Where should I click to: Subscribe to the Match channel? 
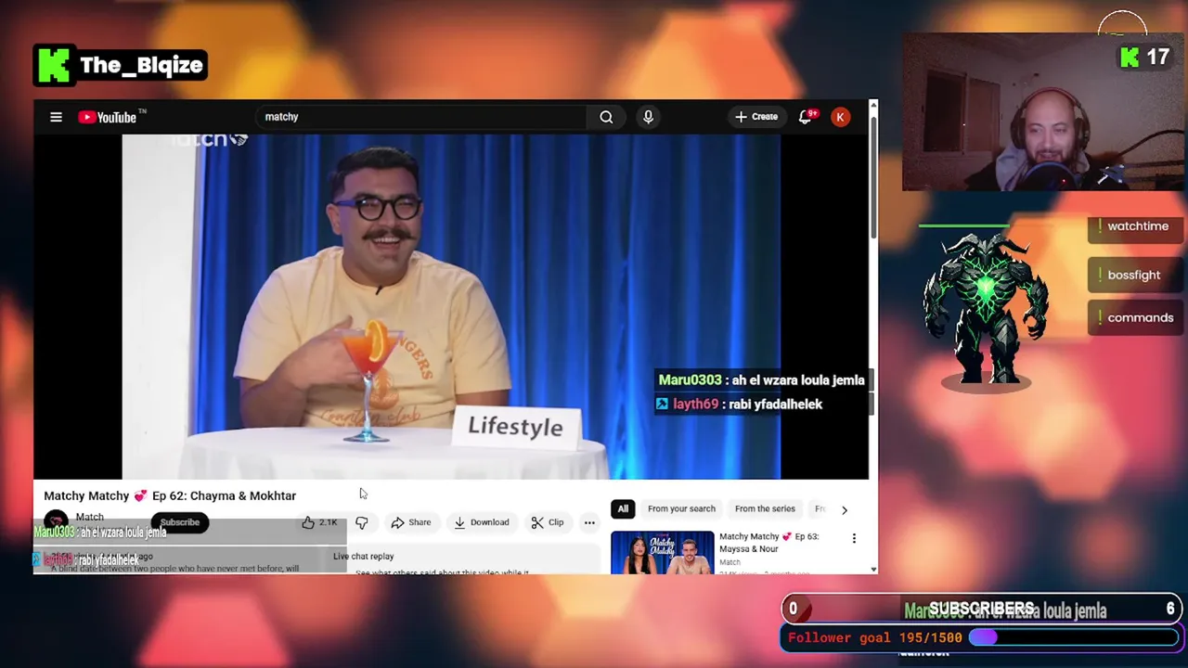(x=180, y=522)
